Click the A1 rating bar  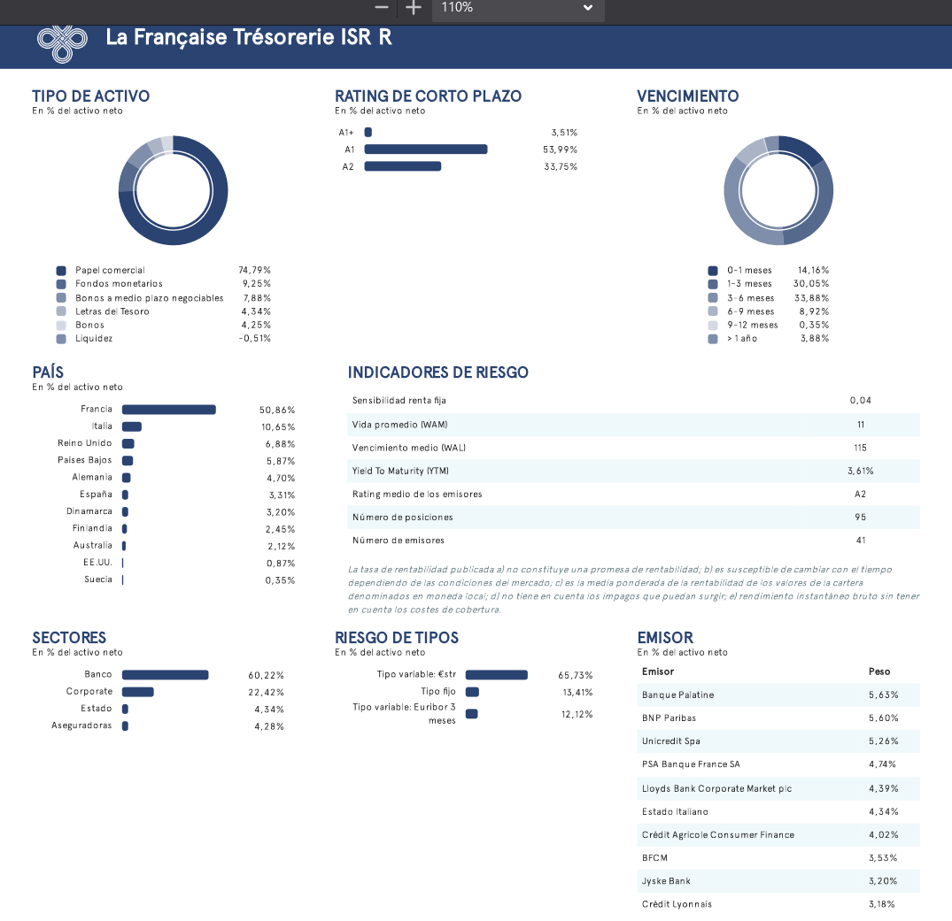click(x=426, y=150)
